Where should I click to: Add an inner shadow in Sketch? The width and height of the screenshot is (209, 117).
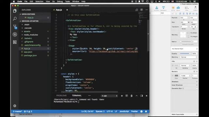pyautogui.click(x=197, y=85)
